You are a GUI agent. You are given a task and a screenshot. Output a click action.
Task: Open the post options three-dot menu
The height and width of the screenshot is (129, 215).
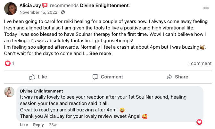pos(206,8)
